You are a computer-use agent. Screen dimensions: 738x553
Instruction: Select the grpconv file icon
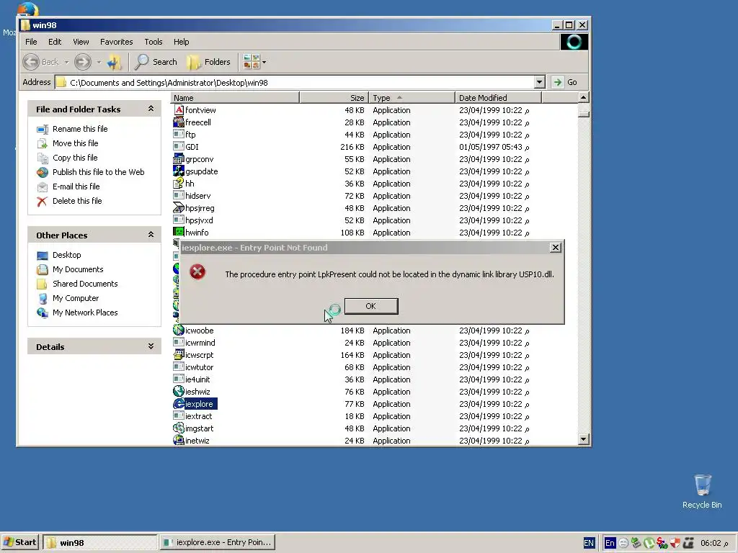(179, 159)
